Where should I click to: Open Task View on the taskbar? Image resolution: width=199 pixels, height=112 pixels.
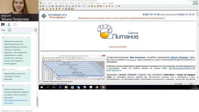click(54, 87)
